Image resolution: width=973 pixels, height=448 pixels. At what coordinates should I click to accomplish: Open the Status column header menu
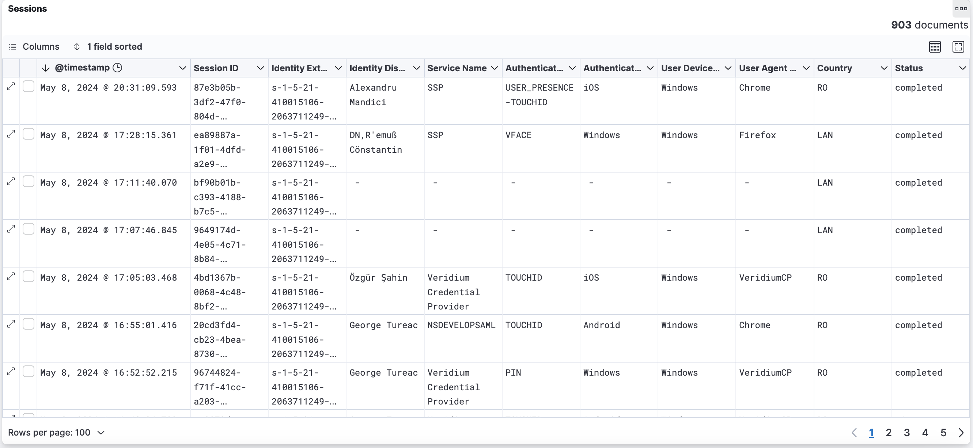(962, 68)
